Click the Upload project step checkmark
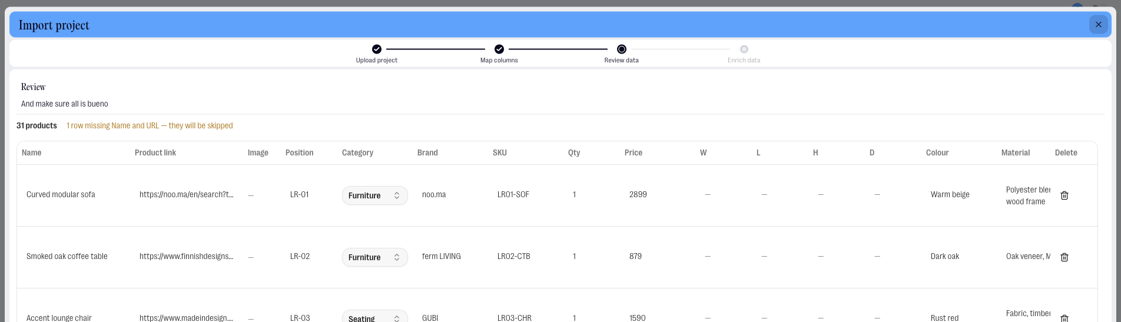The height and width of the screenshot is (322, 1121). point(377,49)
